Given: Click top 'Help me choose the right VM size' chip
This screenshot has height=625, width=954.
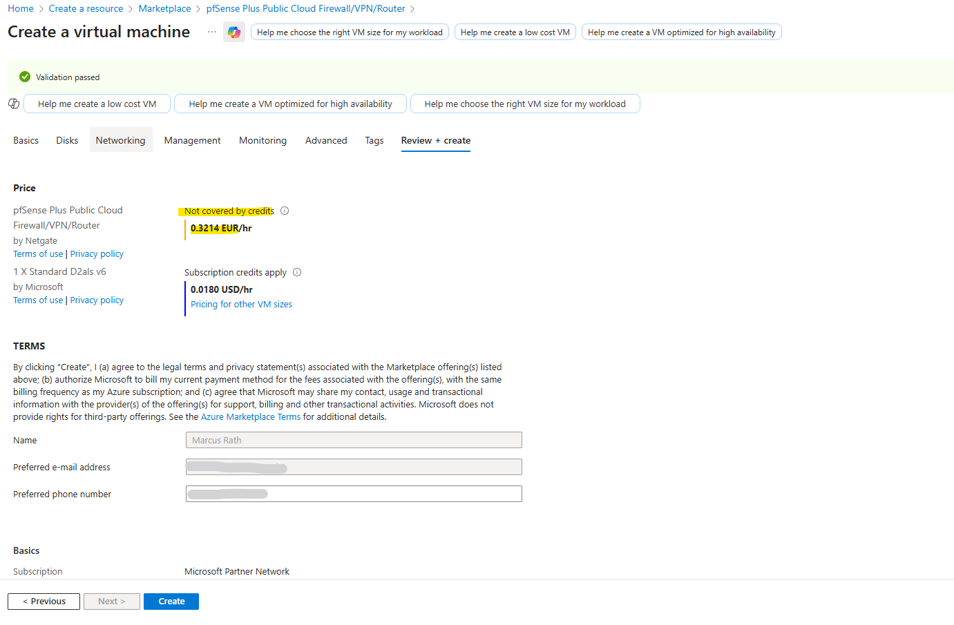Looking at the screenshot, I should point(350,32).
